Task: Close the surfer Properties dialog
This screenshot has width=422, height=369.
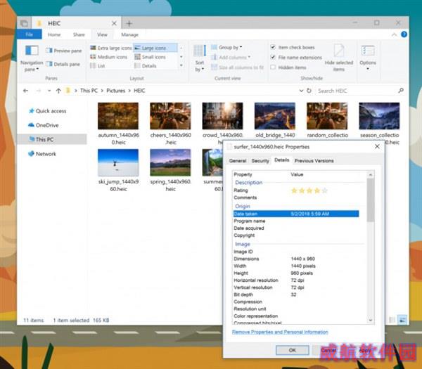Action: (x=377, y=147)
